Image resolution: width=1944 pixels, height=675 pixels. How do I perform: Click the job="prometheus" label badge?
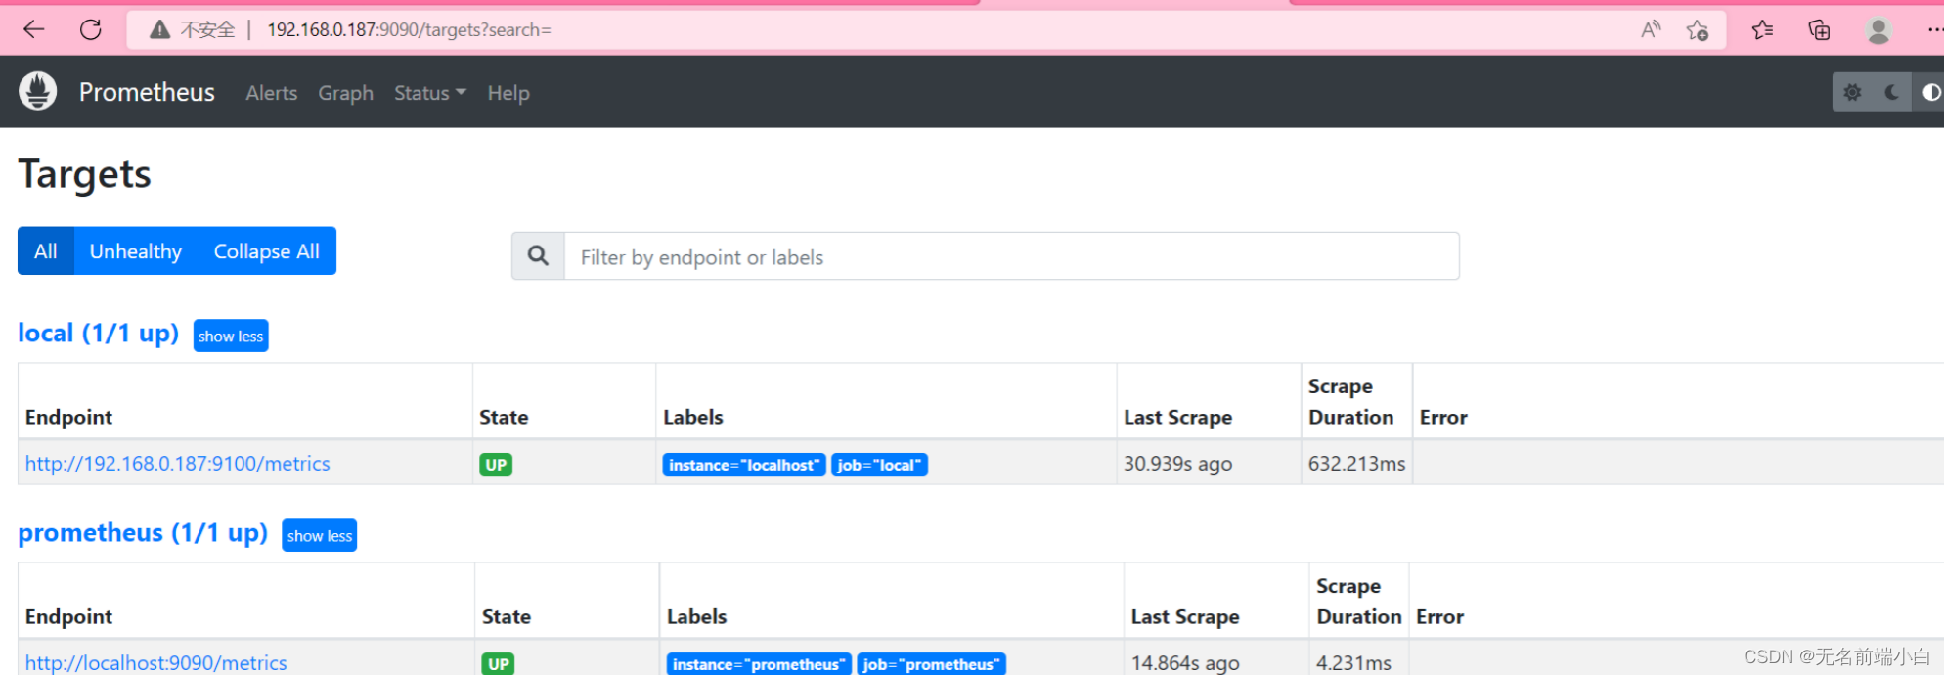pyautogui.click(x=932, y=664)
